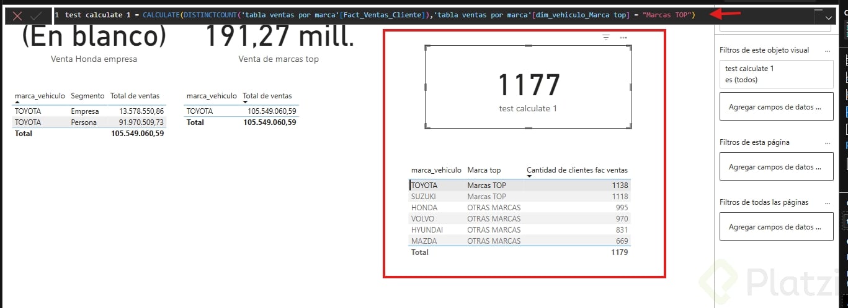Select the 1118 value for SUZUKI
Screen dimensions: 848x308
[620, 197]
